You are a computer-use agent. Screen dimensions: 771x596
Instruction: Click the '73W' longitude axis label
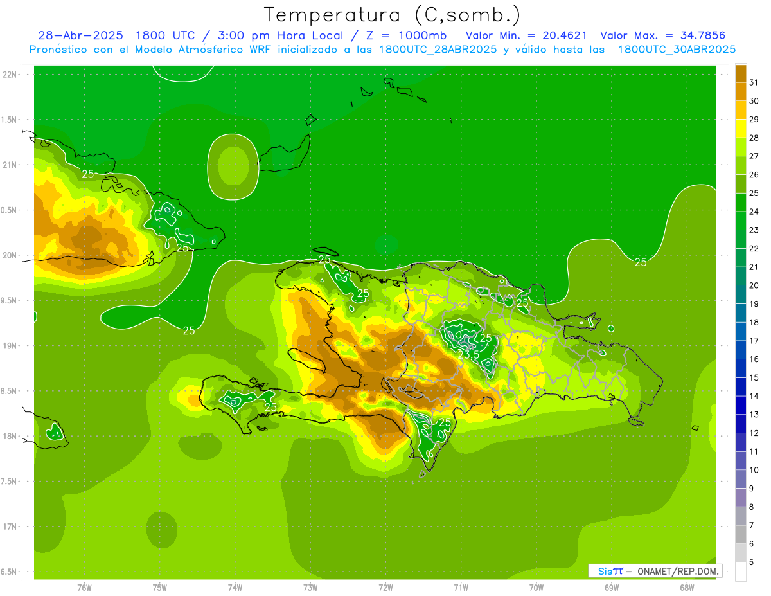[x=310, y=587]
